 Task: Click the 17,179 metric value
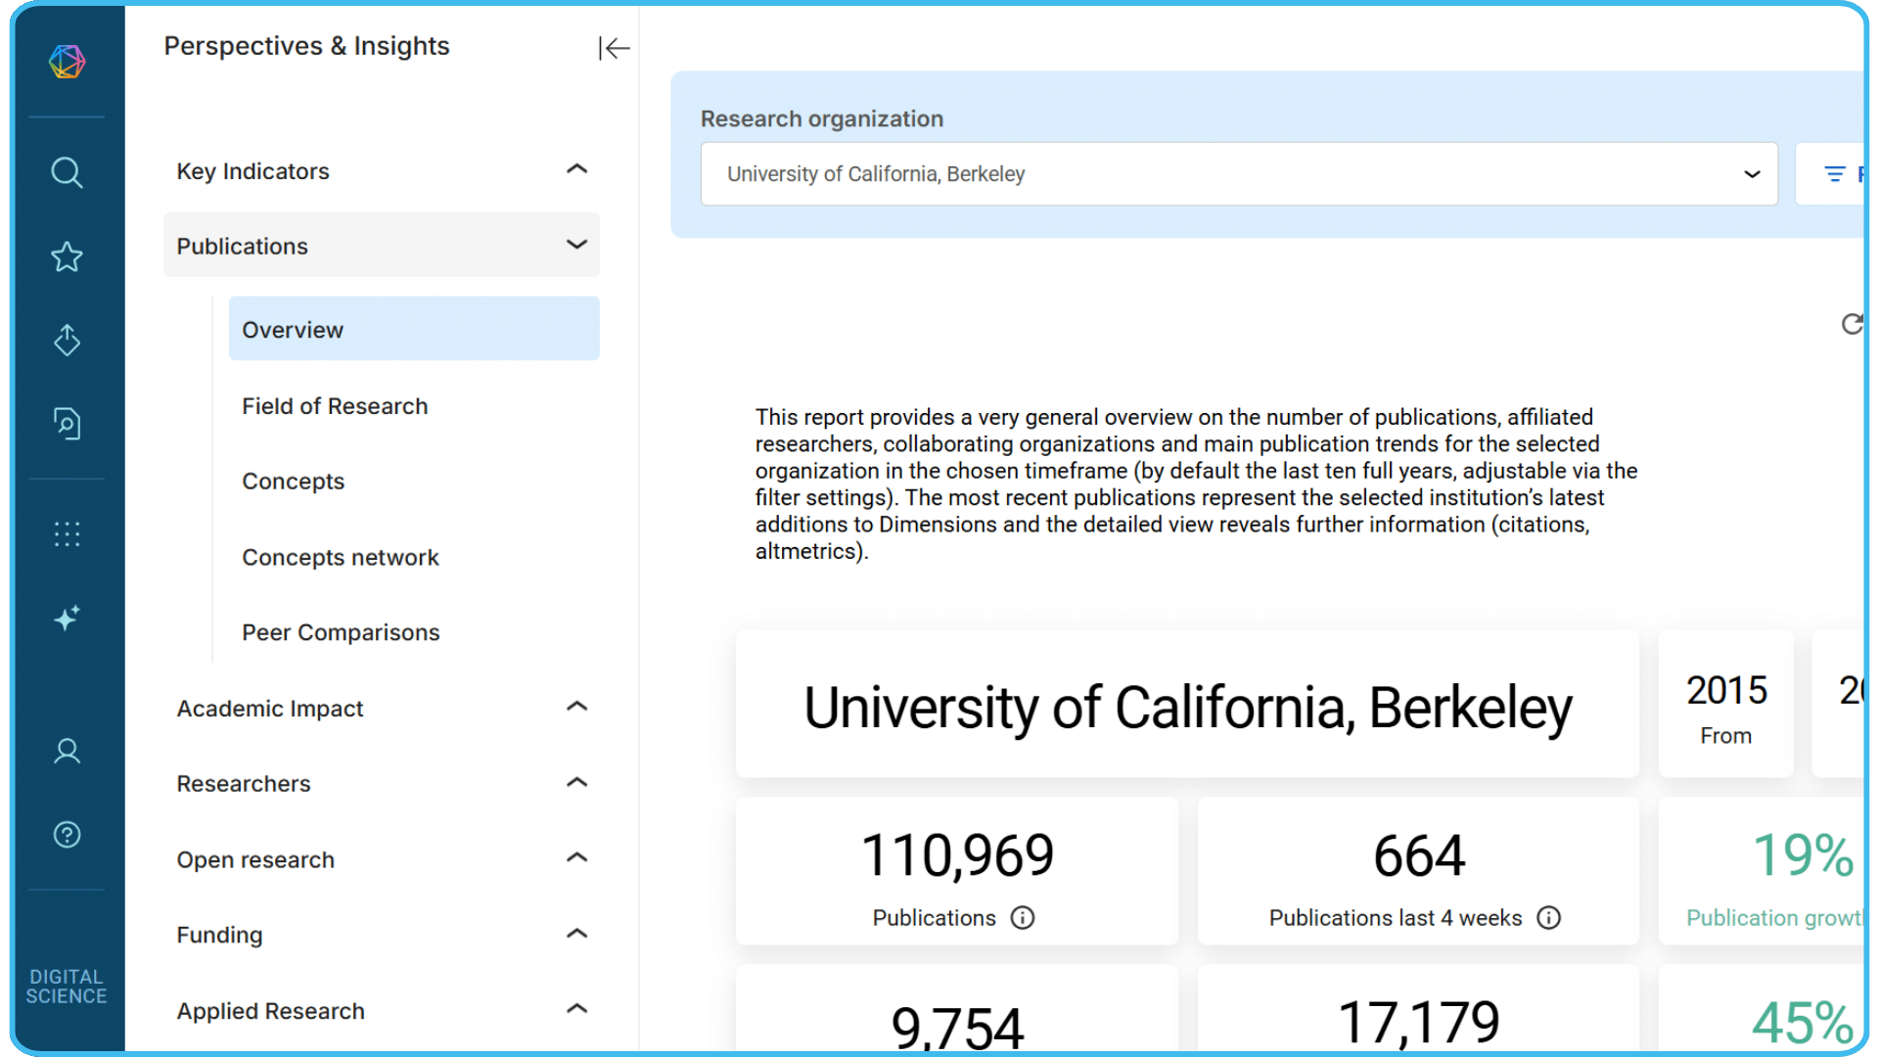click(x=1419, y=1023)
